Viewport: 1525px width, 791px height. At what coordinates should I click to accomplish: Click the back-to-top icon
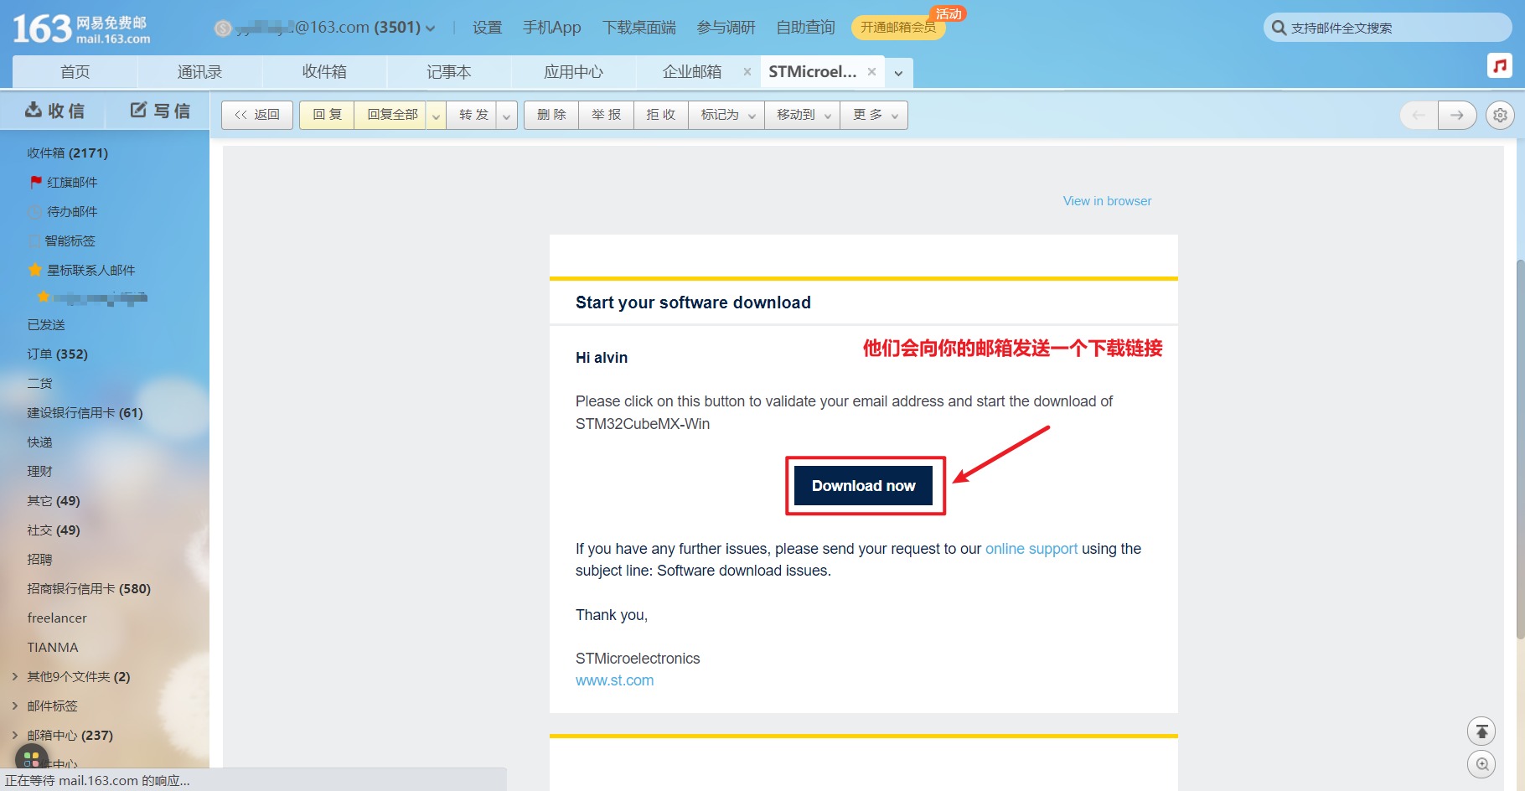click(1481, 731)
